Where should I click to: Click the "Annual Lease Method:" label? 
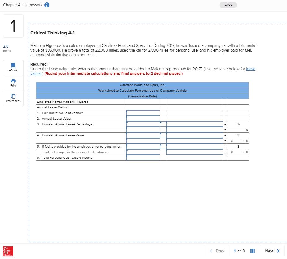[x=53, y=107]
